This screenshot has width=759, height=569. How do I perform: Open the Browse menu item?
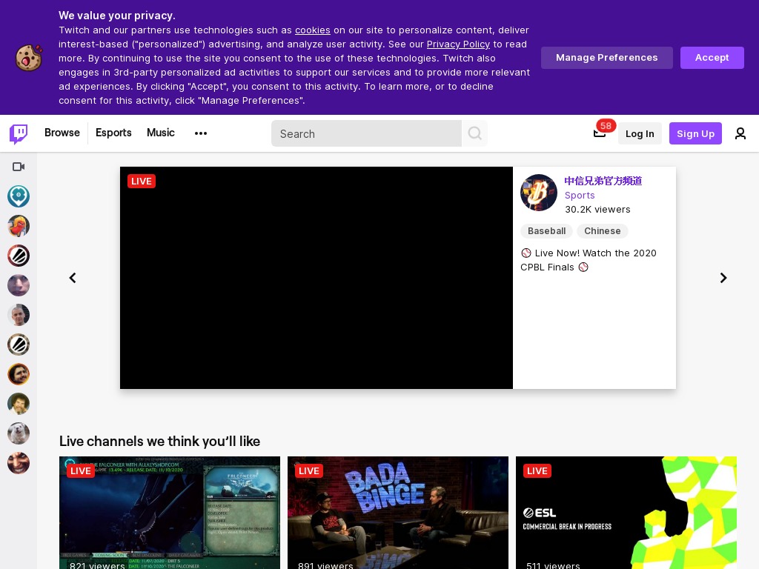[62, 133]
